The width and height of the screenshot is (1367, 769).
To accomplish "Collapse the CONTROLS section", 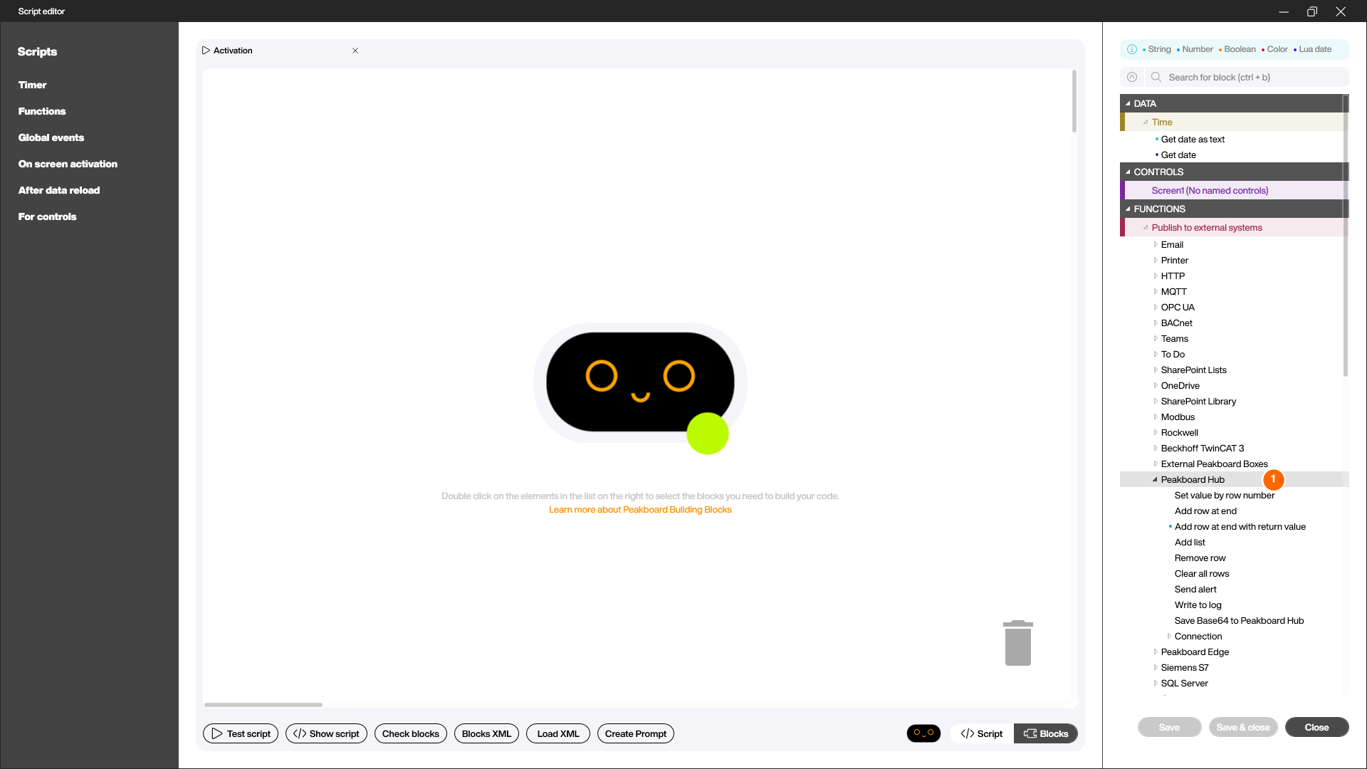I will click(1128, 172).
